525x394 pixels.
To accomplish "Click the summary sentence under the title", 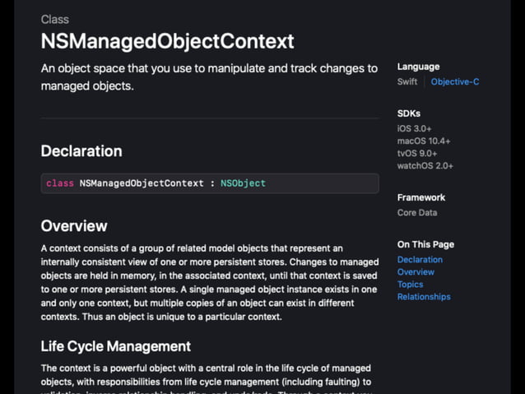I will click(209, 76).
